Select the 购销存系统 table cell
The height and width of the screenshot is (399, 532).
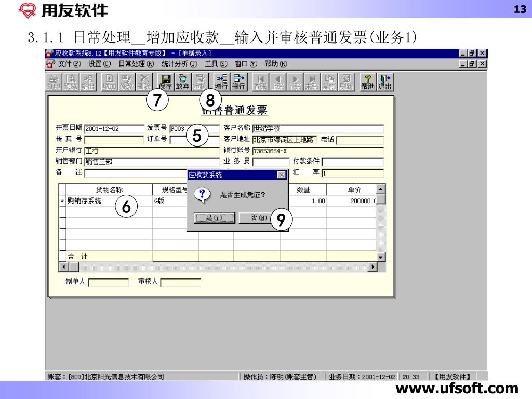tap(109, 201)
